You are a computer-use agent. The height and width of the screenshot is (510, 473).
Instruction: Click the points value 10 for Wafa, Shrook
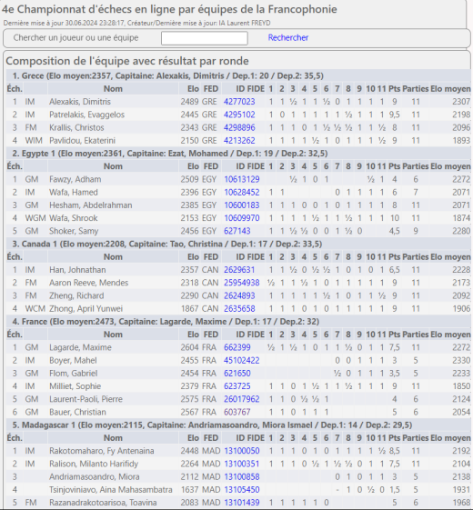[x=394, y=218]
